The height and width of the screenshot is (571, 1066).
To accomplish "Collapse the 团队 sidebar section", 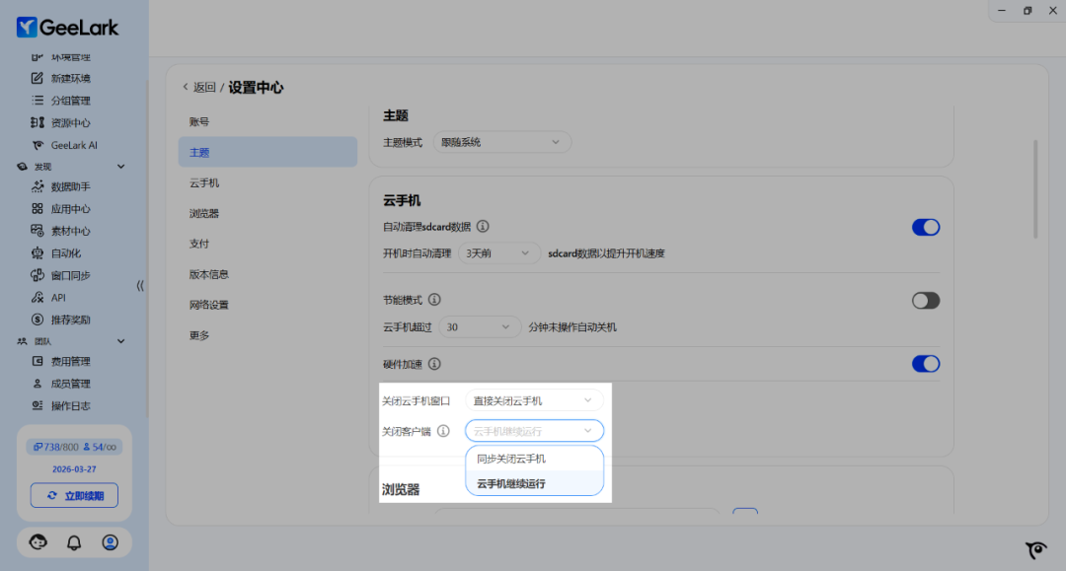I will point(121,341).
